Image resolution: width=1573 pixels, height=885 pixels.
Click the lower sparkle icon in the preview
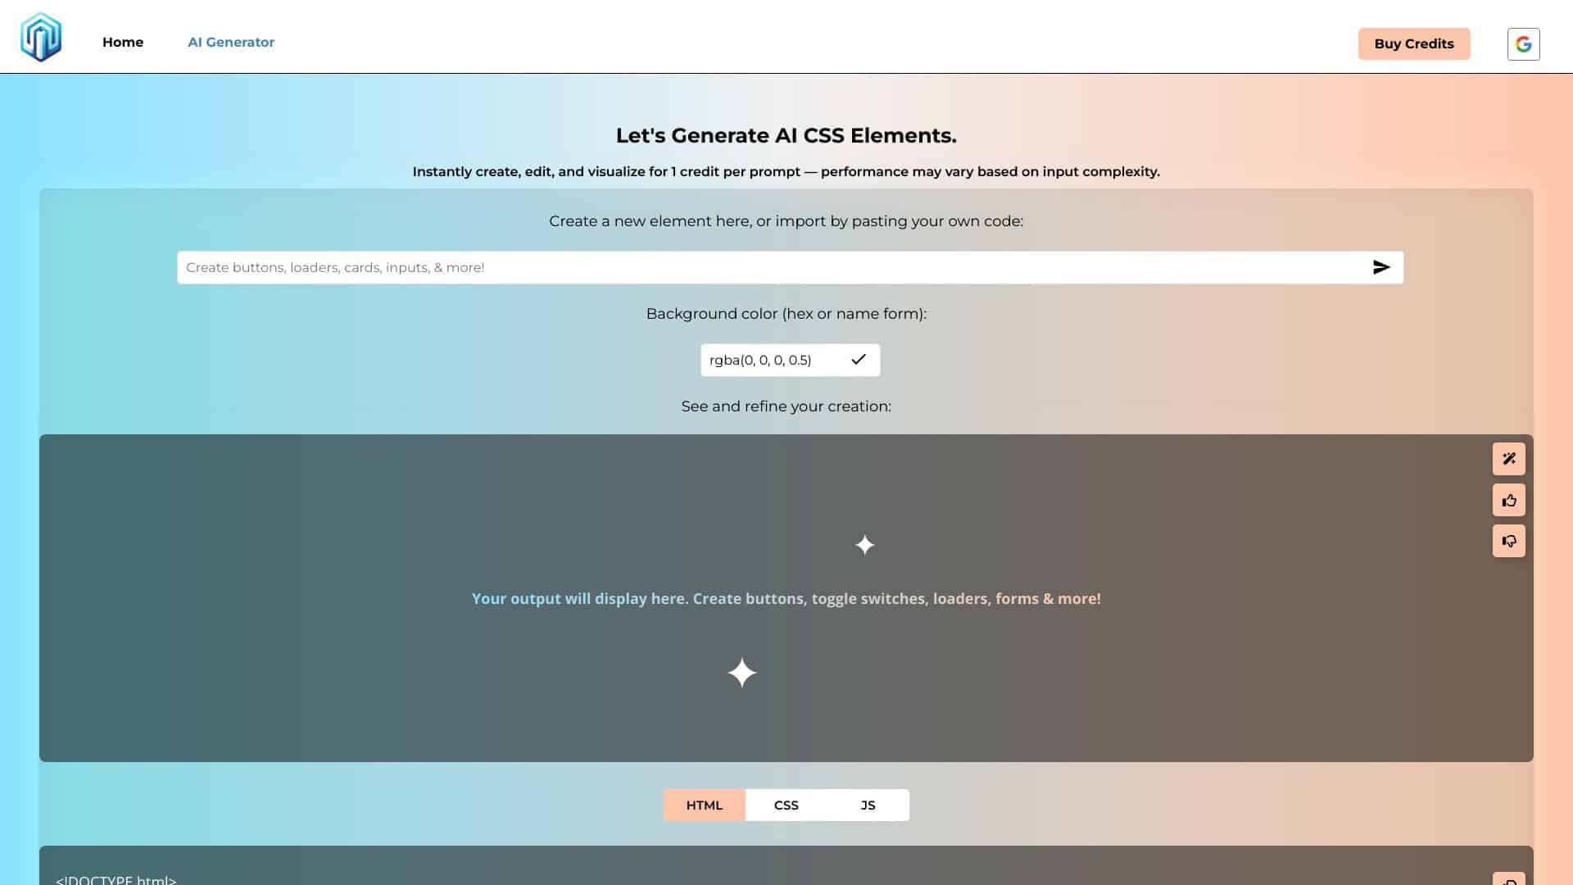(x=742, y=672)
